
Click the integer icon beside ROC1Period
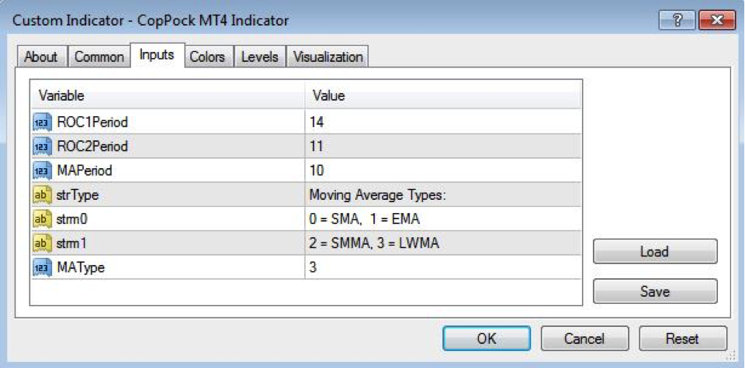(x=42, y=122)
